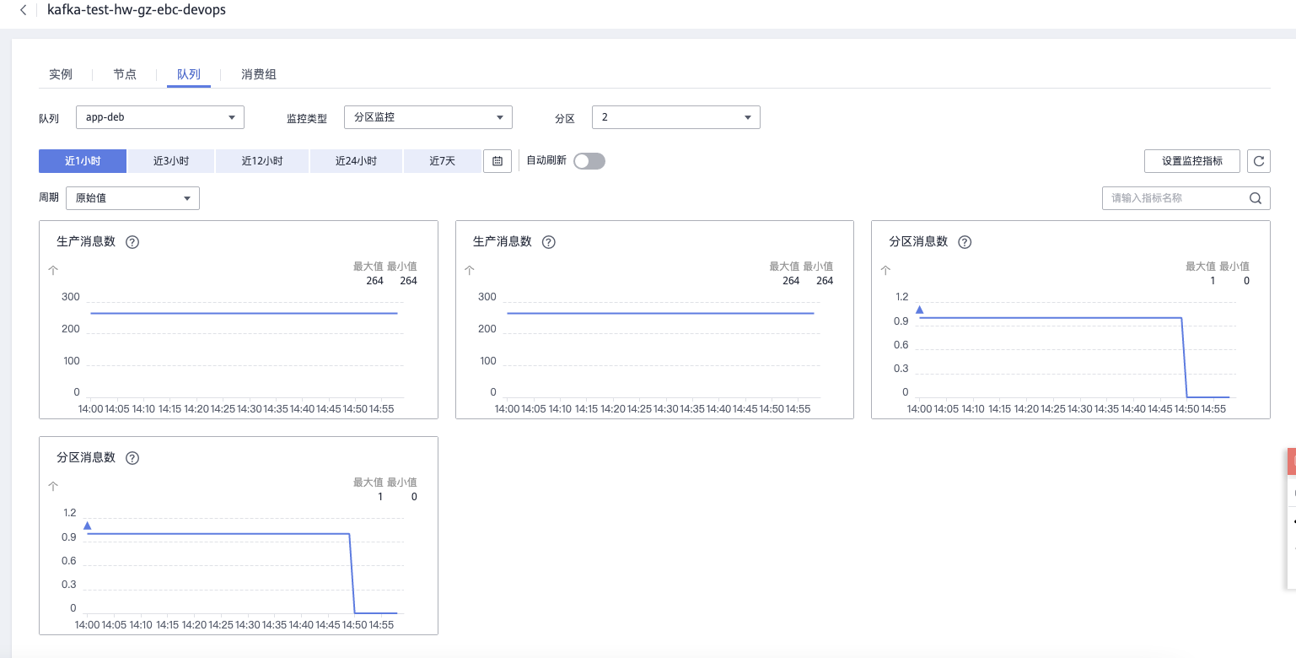This screenshot has height=658, width=1296.
Task: Select the 近7天 time range button
Action: 443,161
